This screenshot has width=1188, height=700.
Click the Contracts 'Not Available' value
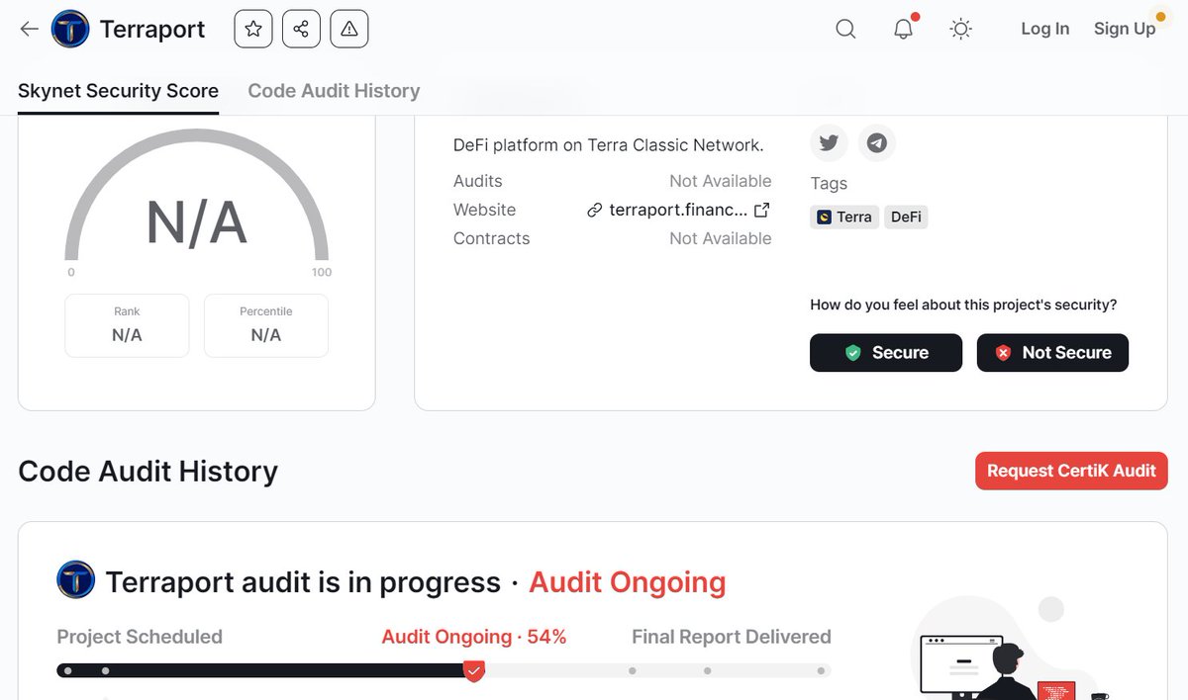point(721,238)
